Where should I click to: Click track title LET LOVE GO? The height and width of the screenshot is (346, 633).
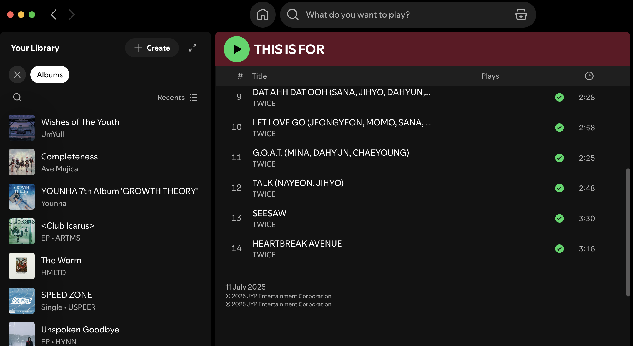[342, 122]
